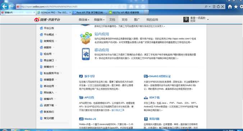This screenshot has height=131, width=243.
Task: Click the sidebar icon beside 常见问题
Action: click(41, 118)
